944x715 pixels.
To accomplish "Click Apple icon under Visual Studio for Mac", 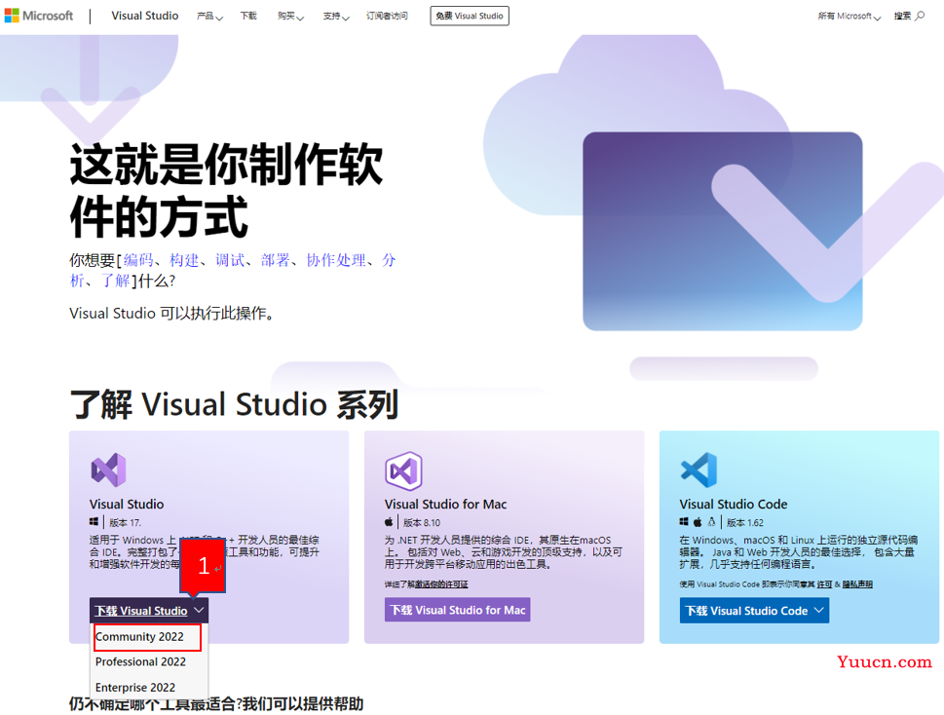I will click(x=389, y=522).
